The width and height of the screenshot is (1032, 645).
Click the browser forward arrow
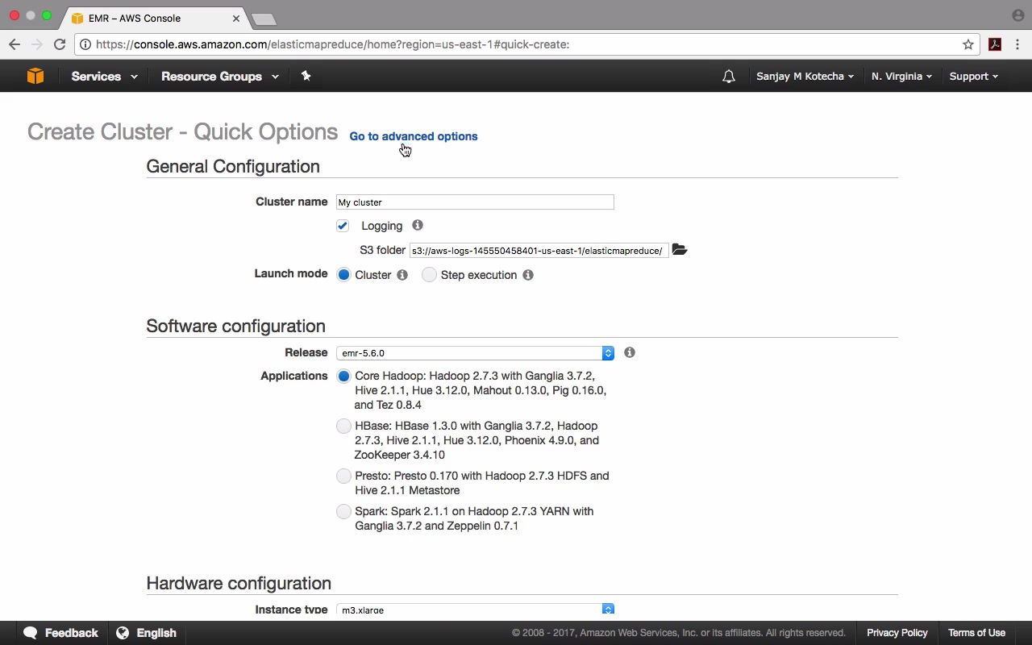(x=36, y=44)
